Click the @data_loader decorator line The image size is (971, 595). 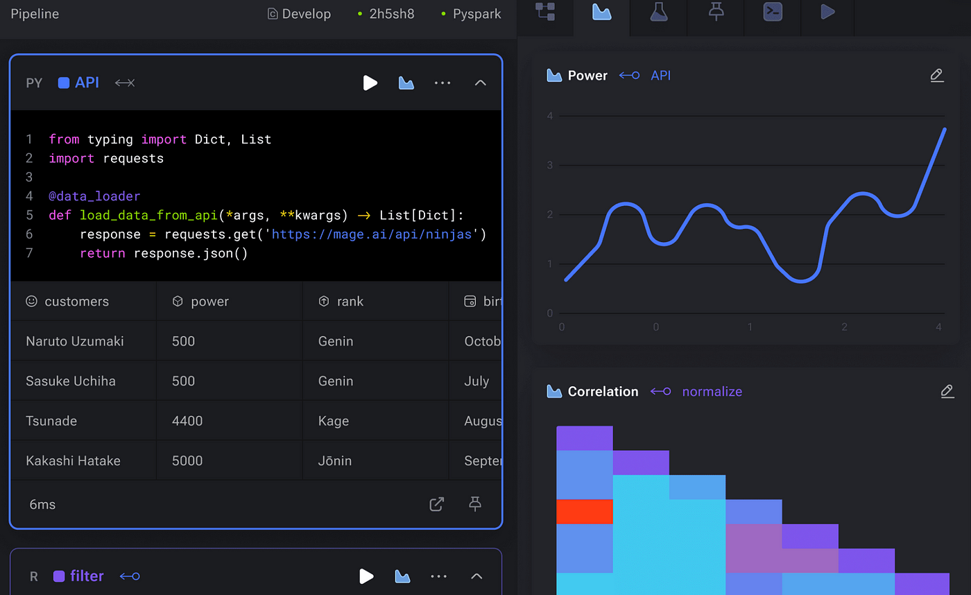click(x=94, y=196)
